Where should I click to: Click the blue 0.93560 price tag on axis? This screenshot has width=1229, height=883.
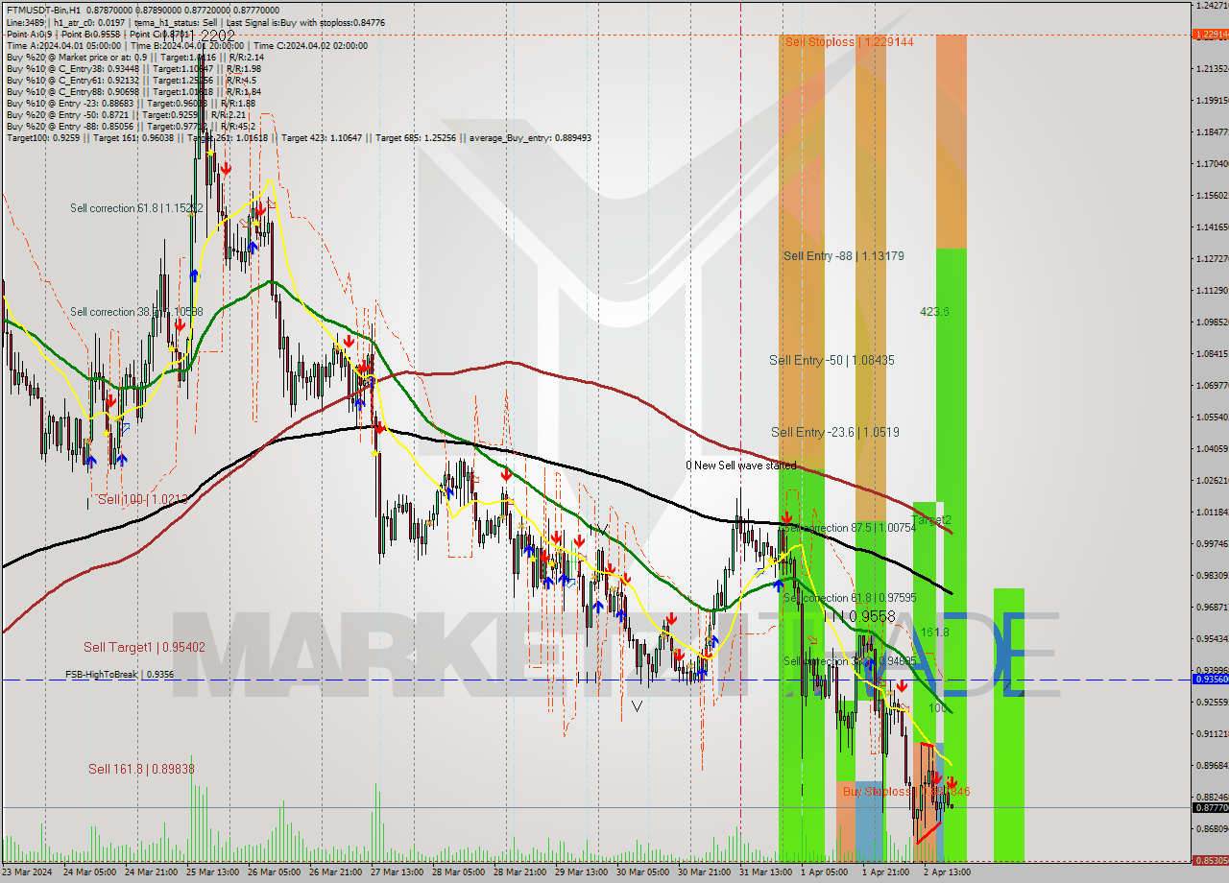click(1211, 679)
